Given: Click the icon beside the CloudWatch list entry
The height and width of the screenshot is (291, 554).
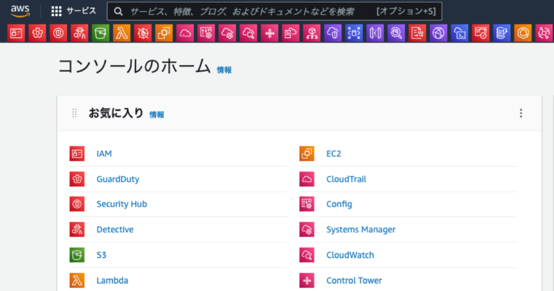Looking at the screenshot, I should click(306, 255).
